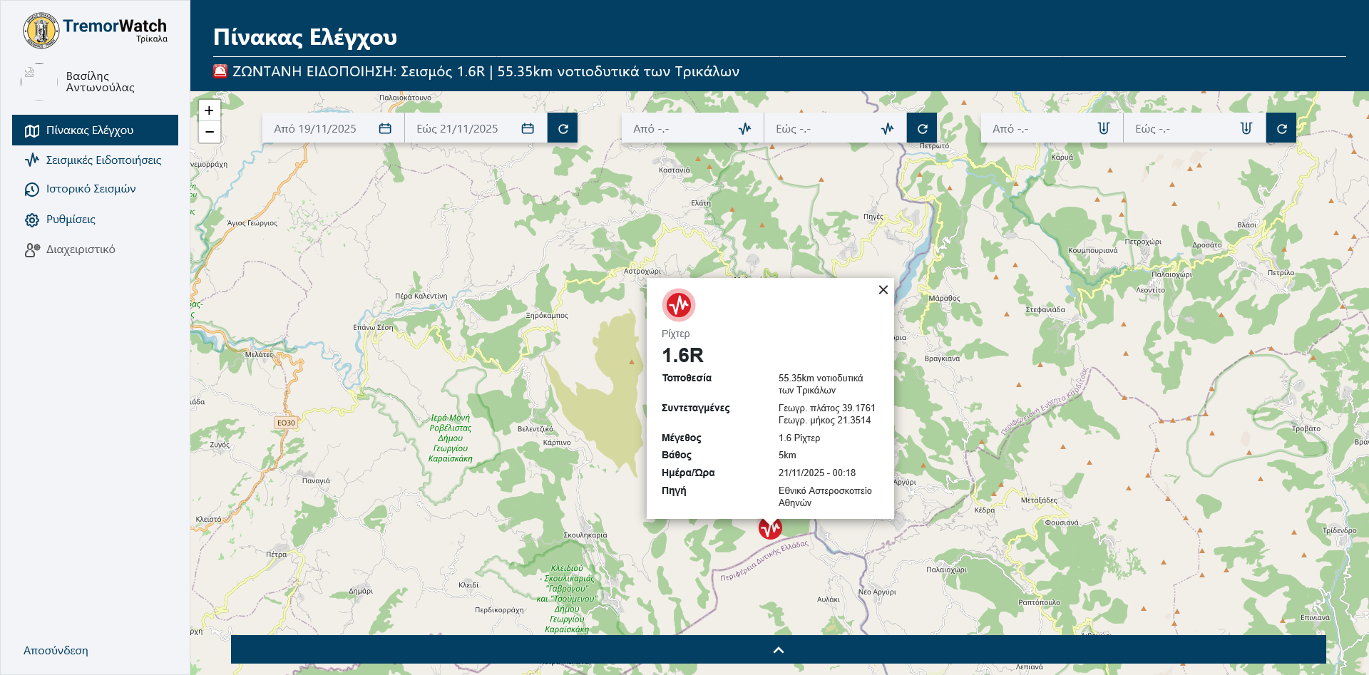This screenshot has height=675, width=1369.
Task: Open Σεισμικές Ειδοποιήσεις menu item
Action: (x=103, y=160)
